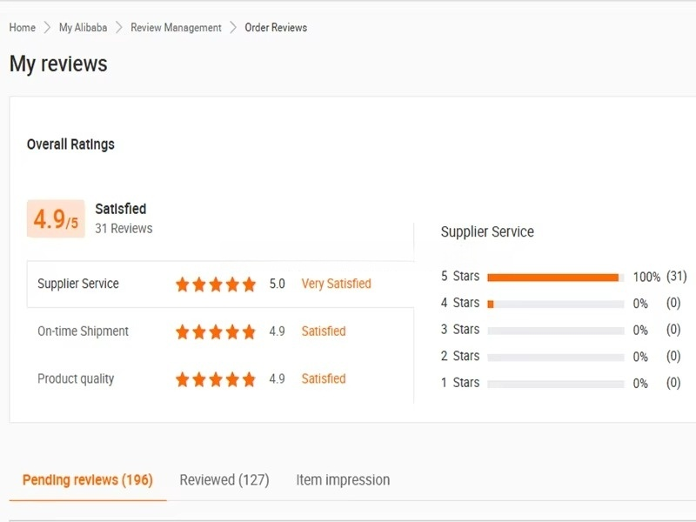Click the 3 Stars progress bar

(x=555, y=331)
